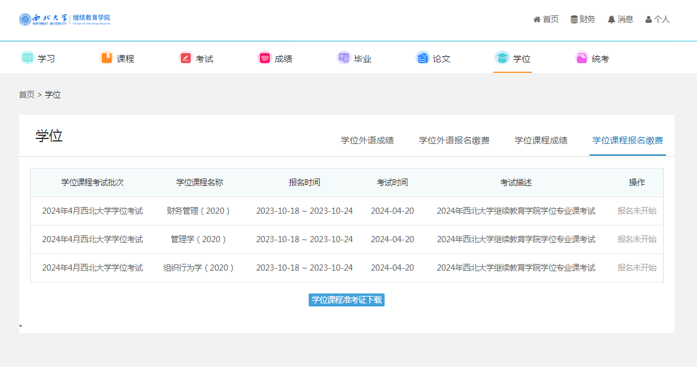
Task: Open the 统考 pink folder icon
Action: click(581, 58)
